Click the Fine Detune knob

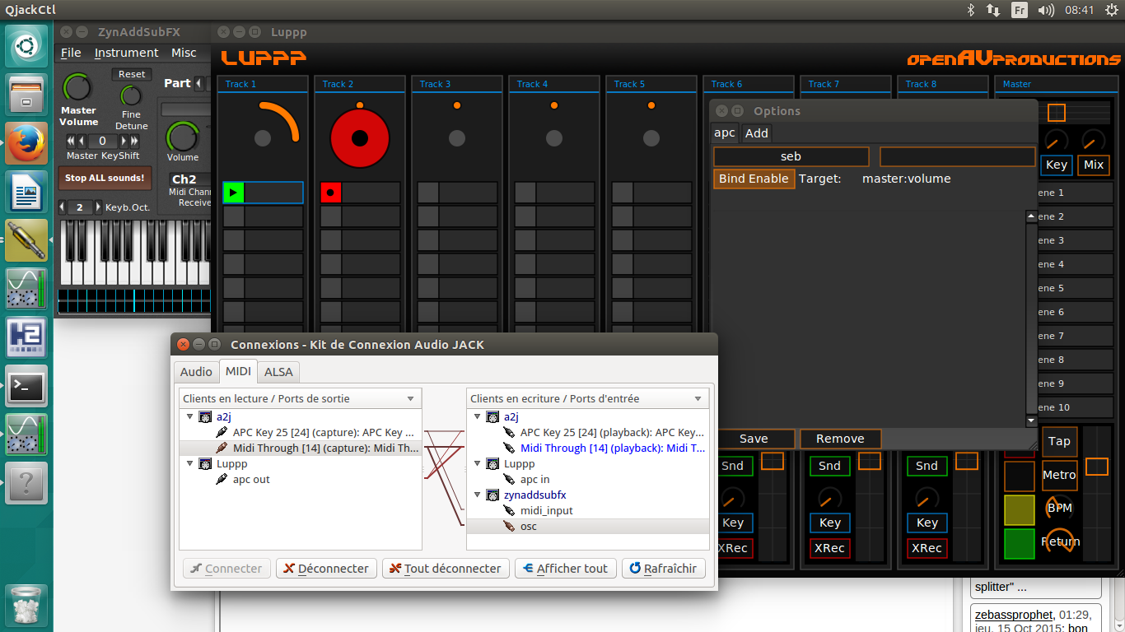pos(132,95)
